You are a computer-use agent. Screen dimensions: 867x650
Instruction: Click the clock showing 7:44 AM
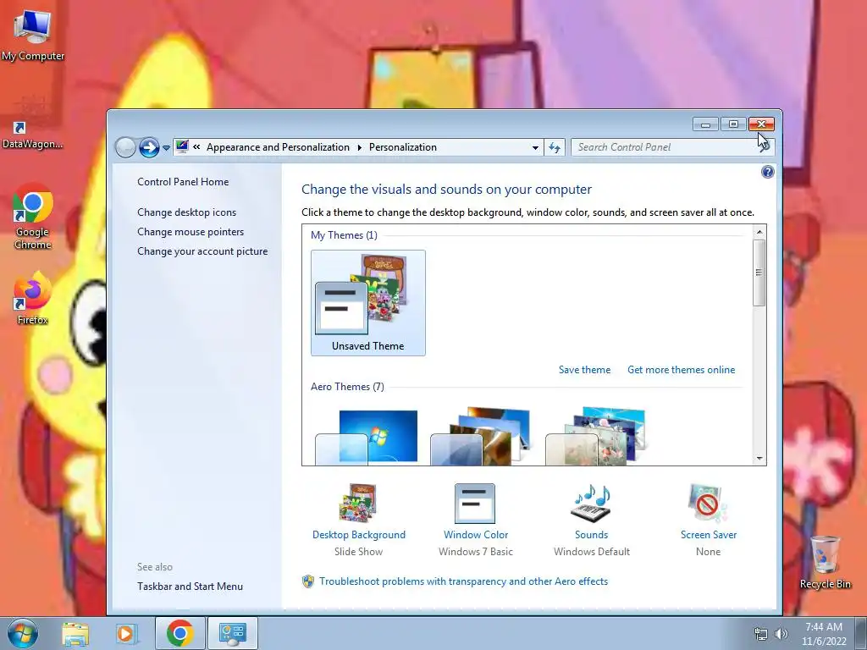click(824, 627)
